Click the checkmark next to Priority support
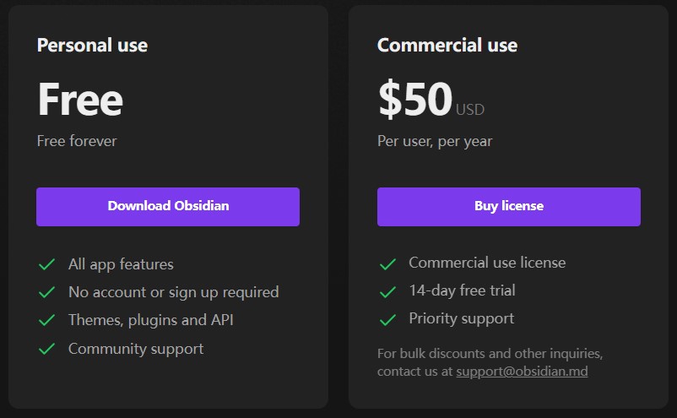Screen dimensions: 677x418 coord(387,320)
